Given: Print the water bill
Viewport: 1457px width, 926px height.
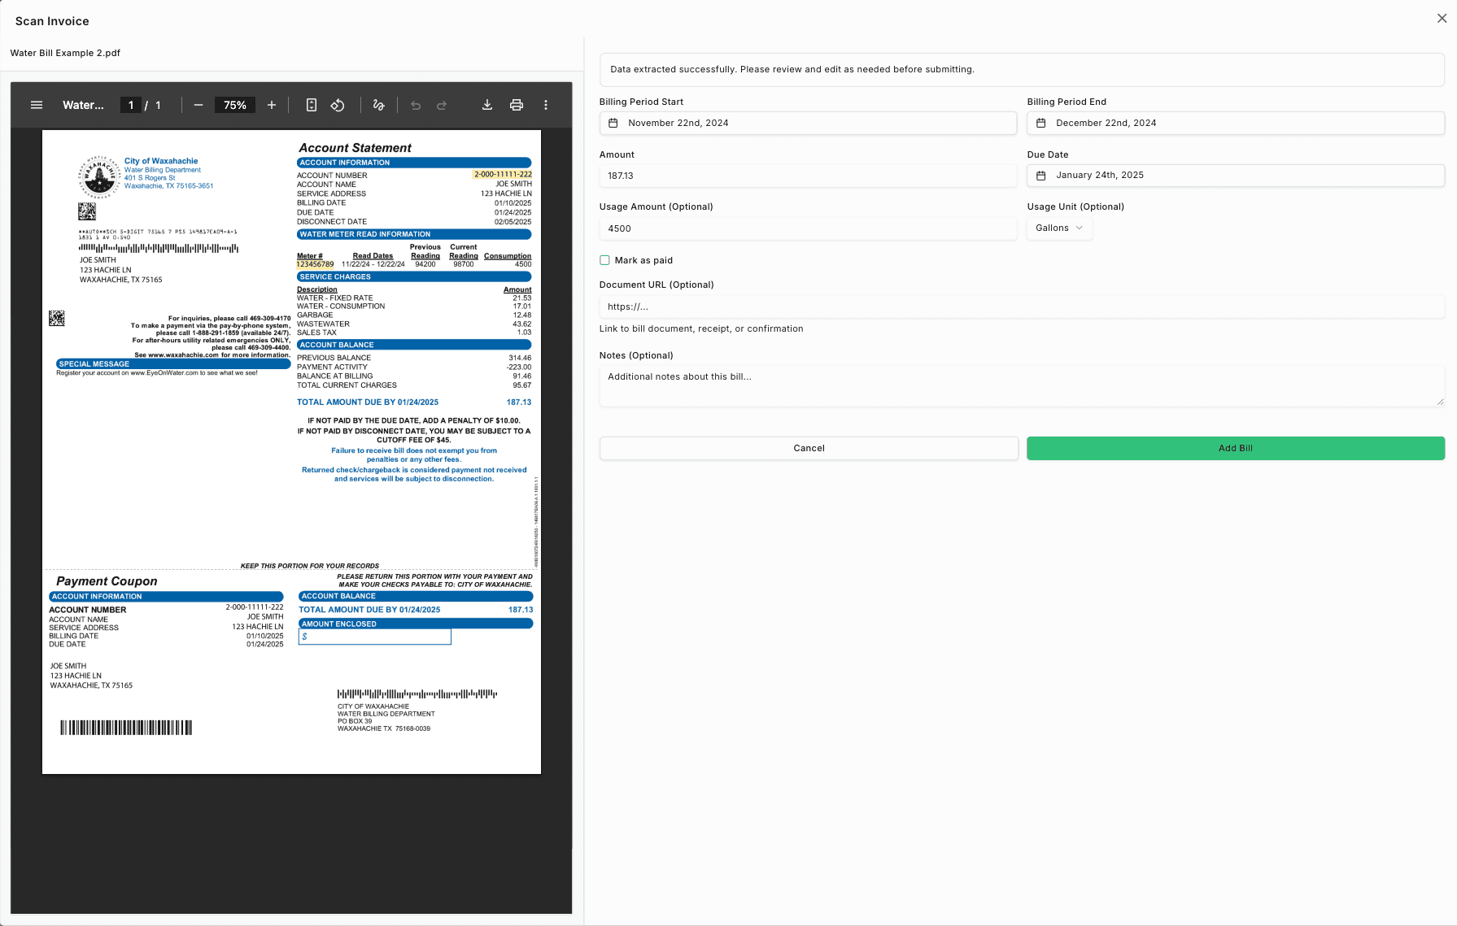Looking at the screenshot, I should tap(516, 105).
